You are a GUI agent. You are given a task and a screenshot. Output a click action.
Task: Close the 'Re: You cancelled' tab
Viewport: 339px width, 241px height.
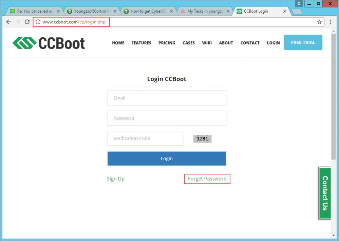(58, 11)
